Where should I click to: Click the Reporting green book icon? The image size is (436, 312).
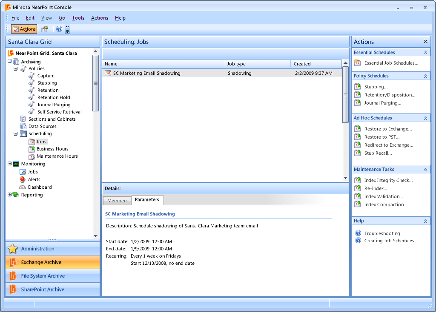(x=16, y=195)
